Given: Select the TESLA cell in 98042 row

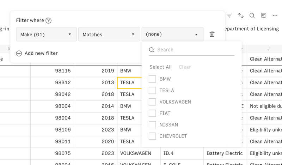Looking at the screenshot, I should pos(129,94).
